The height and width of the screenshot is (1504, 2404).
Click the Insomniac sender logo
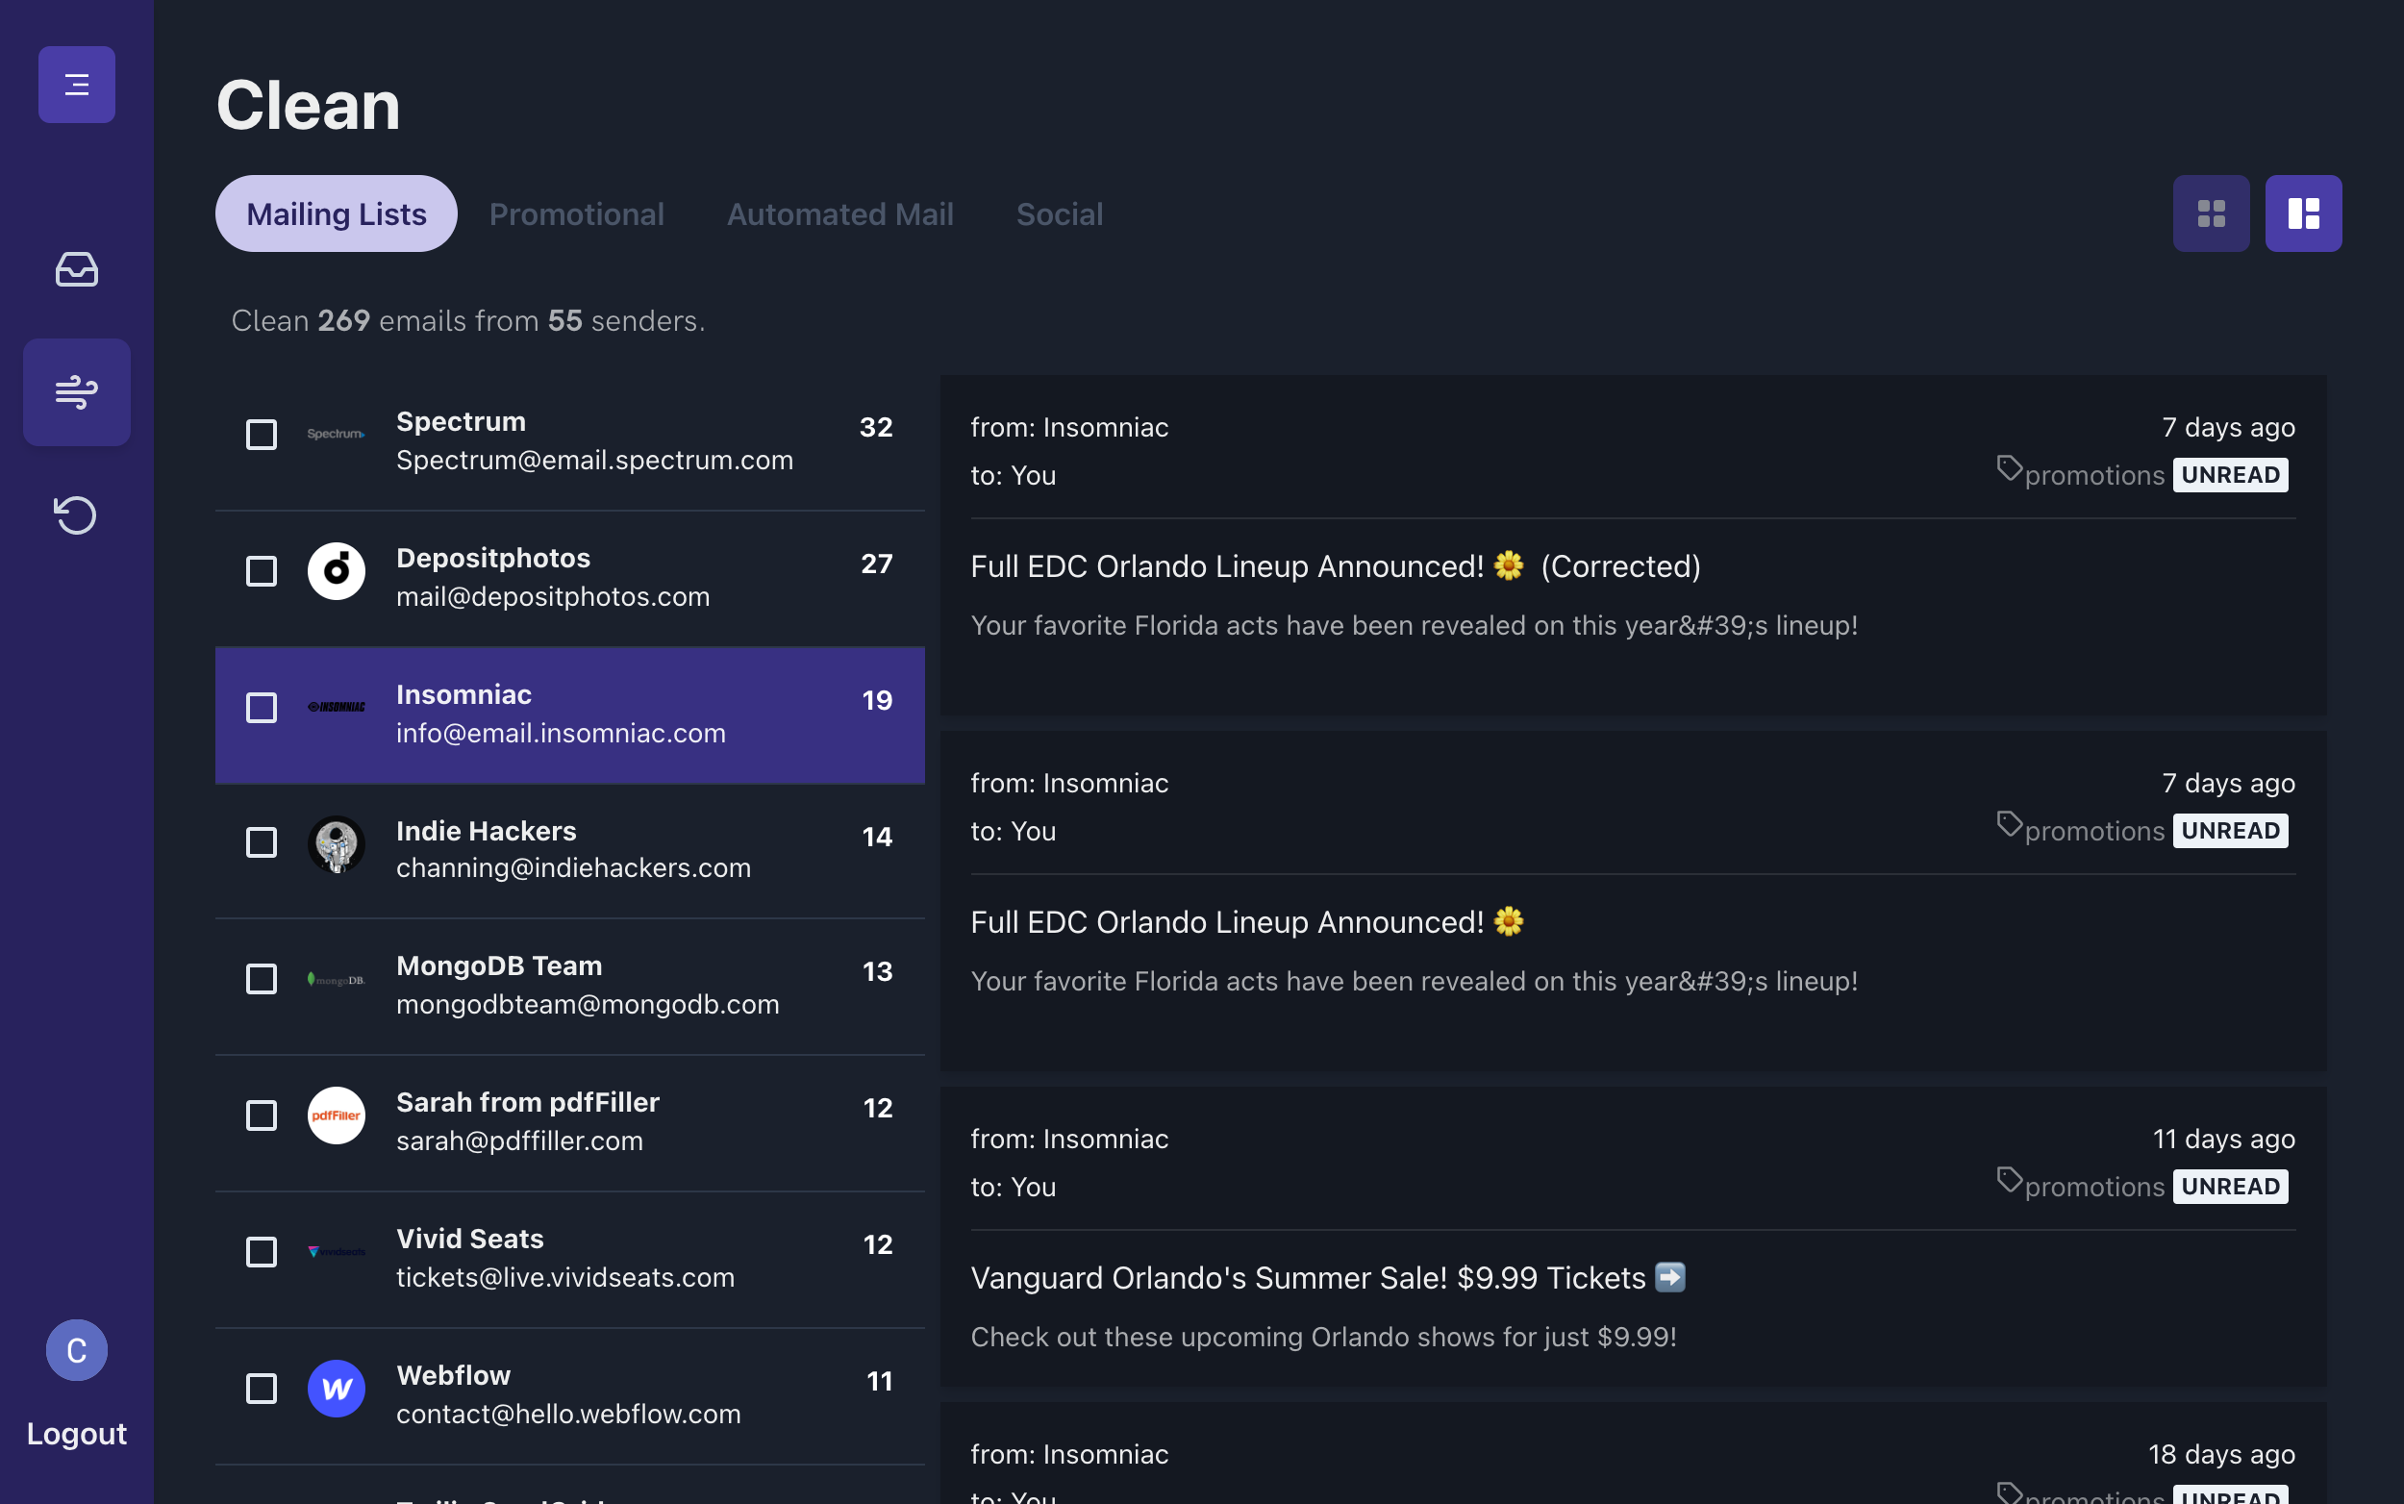pyautogui.click(x=337, y=707)
